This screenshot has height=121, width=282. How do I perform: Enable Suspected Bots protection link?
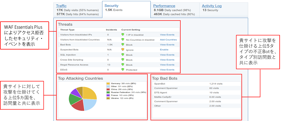pos(164,50)
